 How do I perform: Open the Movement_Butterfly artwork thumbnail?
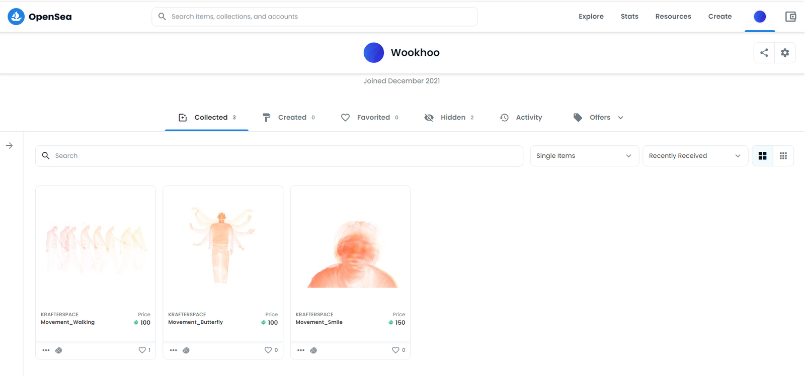click(x=223, y=246)
